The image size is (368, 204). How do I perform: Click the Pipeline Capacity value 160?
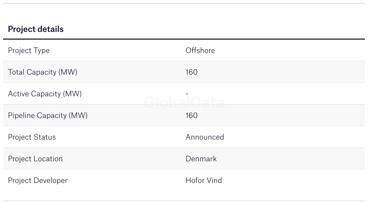coord(192,116)
